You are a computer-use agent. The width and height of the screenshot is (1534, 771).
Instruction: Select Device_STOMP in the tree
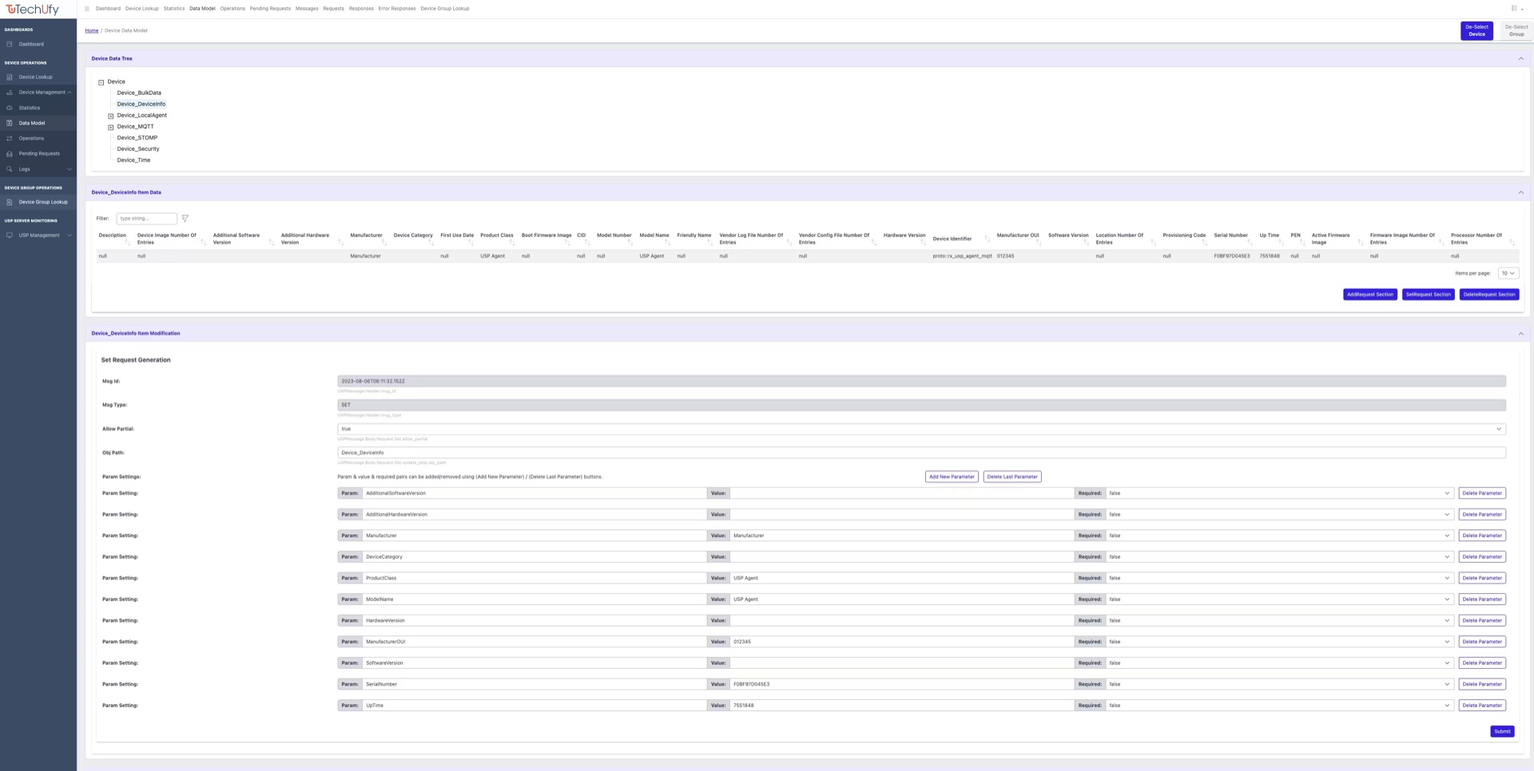click(137, 138)
